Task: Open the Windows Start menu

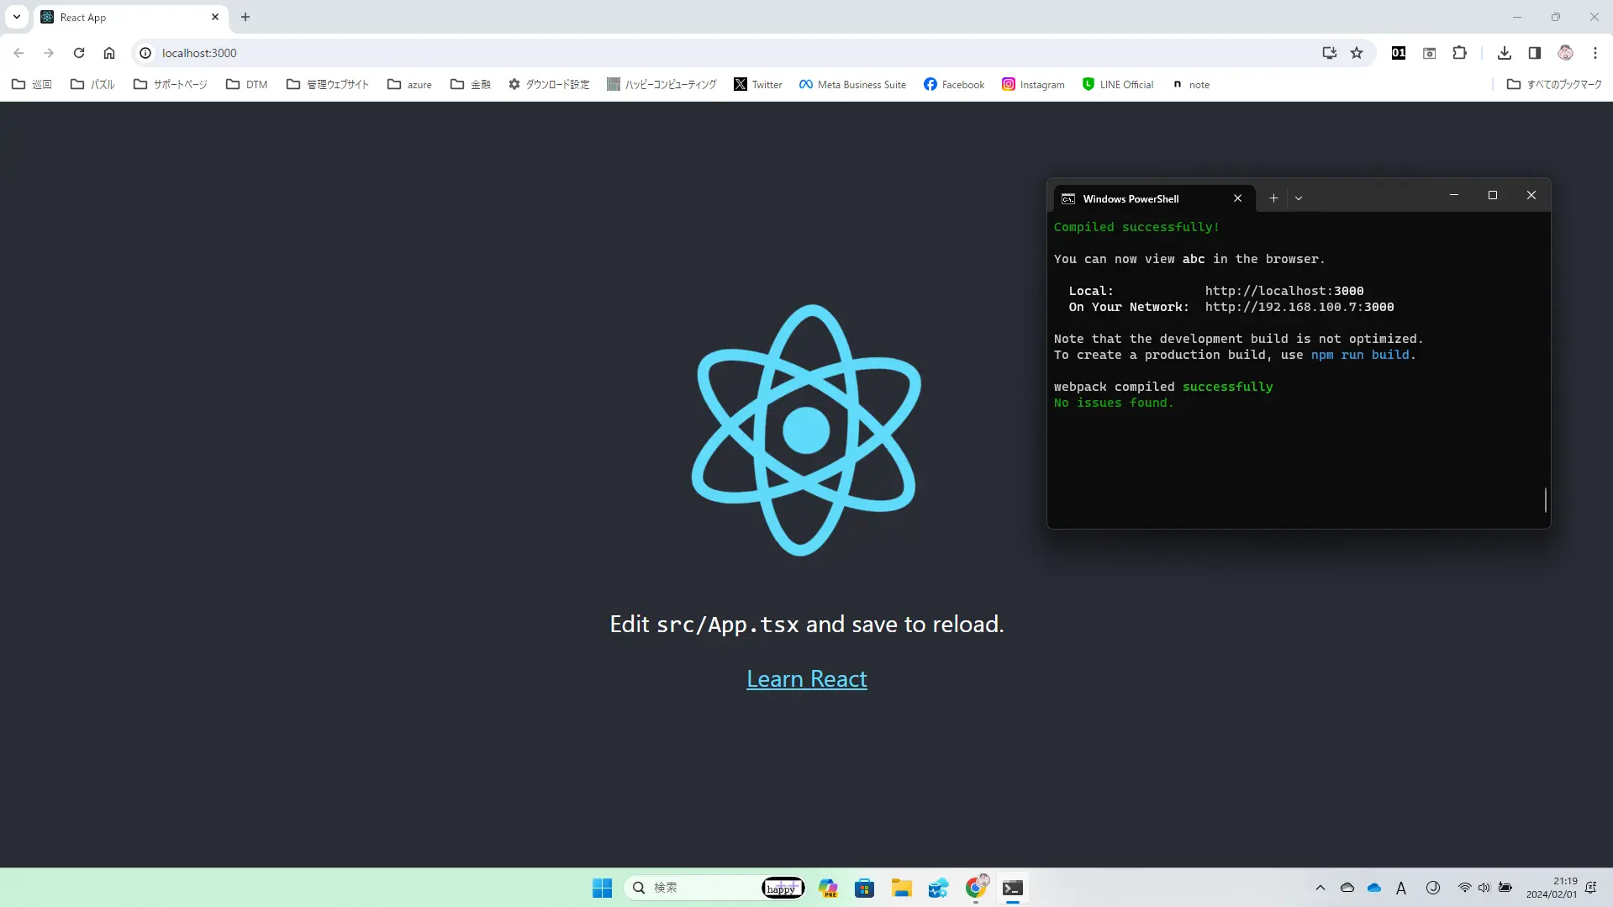Action: pos(602,888)
